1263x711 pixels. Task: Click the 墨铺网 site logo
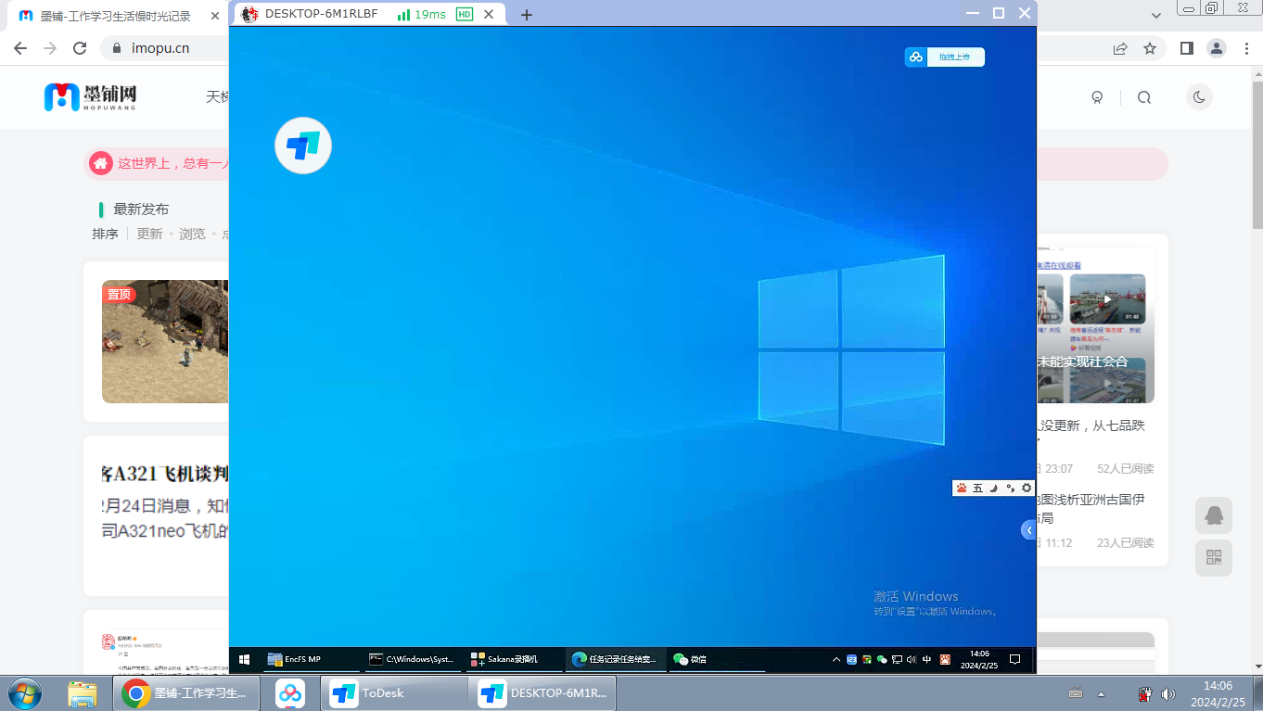click(x=91, y=96)
